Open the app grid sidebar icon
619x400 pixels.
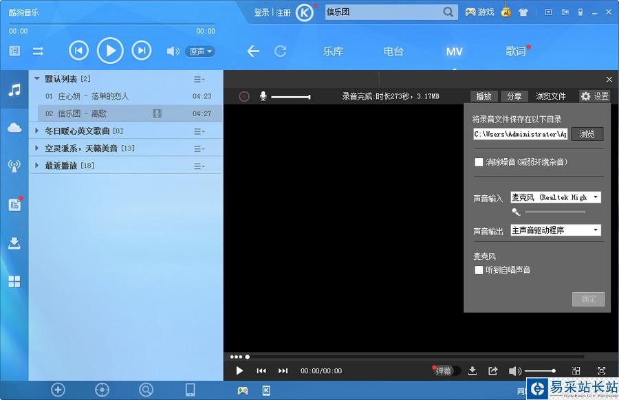pos(14,281)
